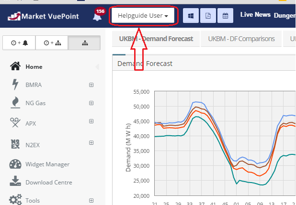Click the Demand (M W h) axis title
Viewport: 296px width, 205px height.
pyautogui.click(x=128, y=148)
